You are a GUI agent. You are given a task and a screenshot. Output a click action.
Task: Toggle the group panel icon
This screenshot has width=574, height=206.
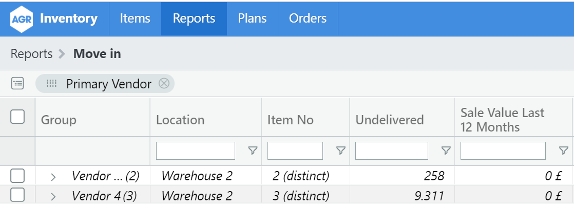[17, 84]
